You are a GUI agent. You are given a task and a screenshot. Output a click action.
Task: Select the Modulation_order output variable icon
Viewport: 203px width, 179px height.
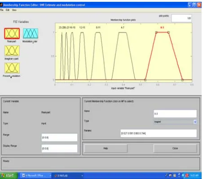31,34
